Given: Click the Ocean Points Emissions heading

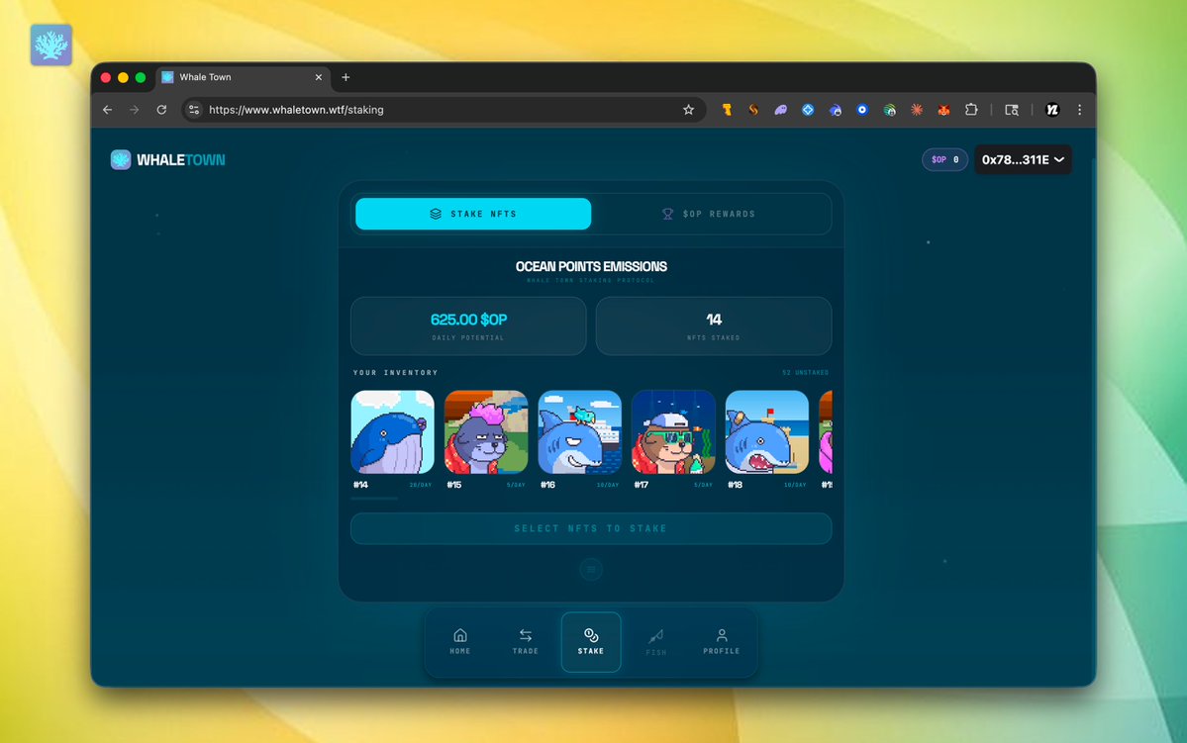Looking at the screenshot, I should point(591,266).
